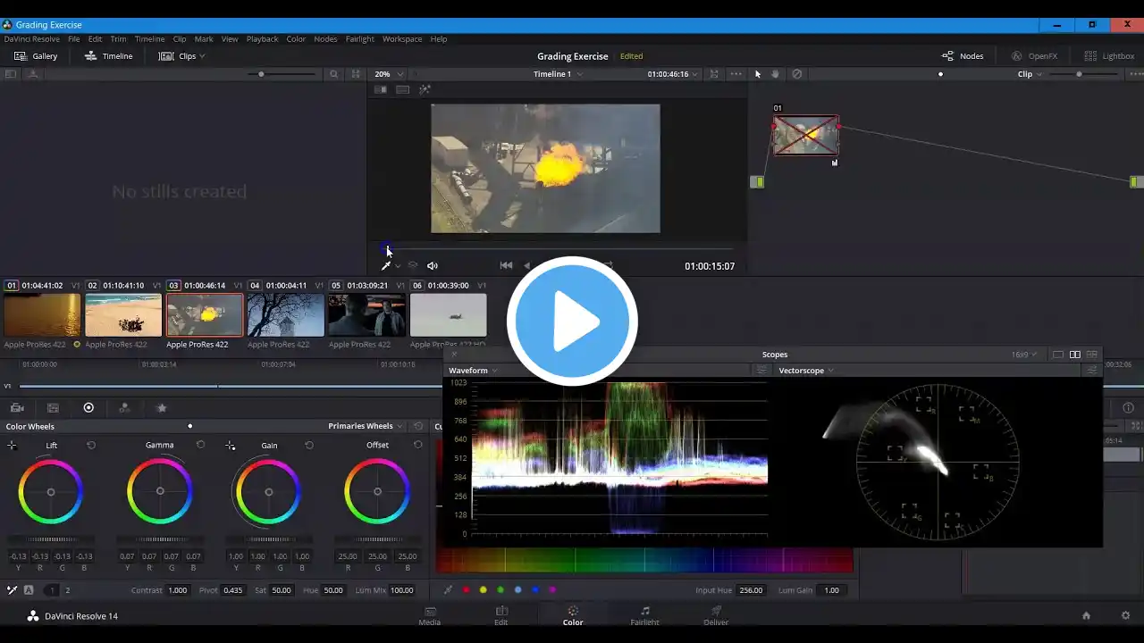This screenshot has height=643, width=1144.
Task: Click the star-shaped palette icon
Action: (162, 408)
